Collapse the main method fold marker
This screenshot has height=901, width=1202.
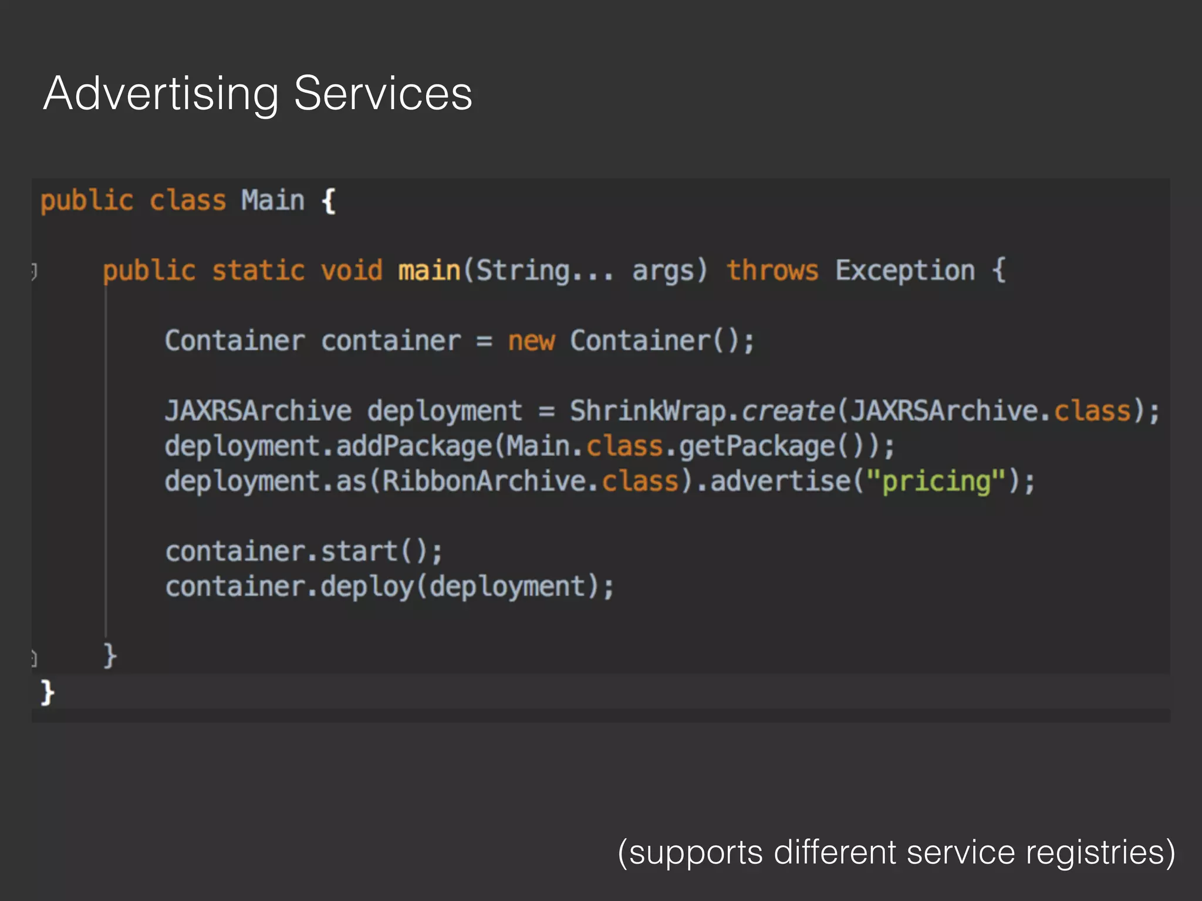pos(34,272)
